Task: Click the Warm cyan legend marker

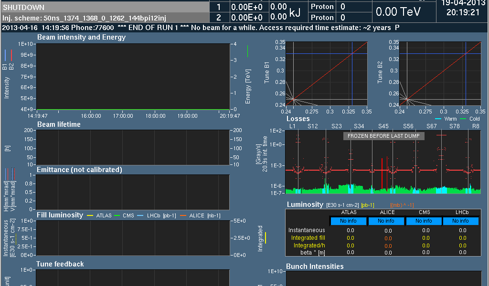Action: [438, 119]
